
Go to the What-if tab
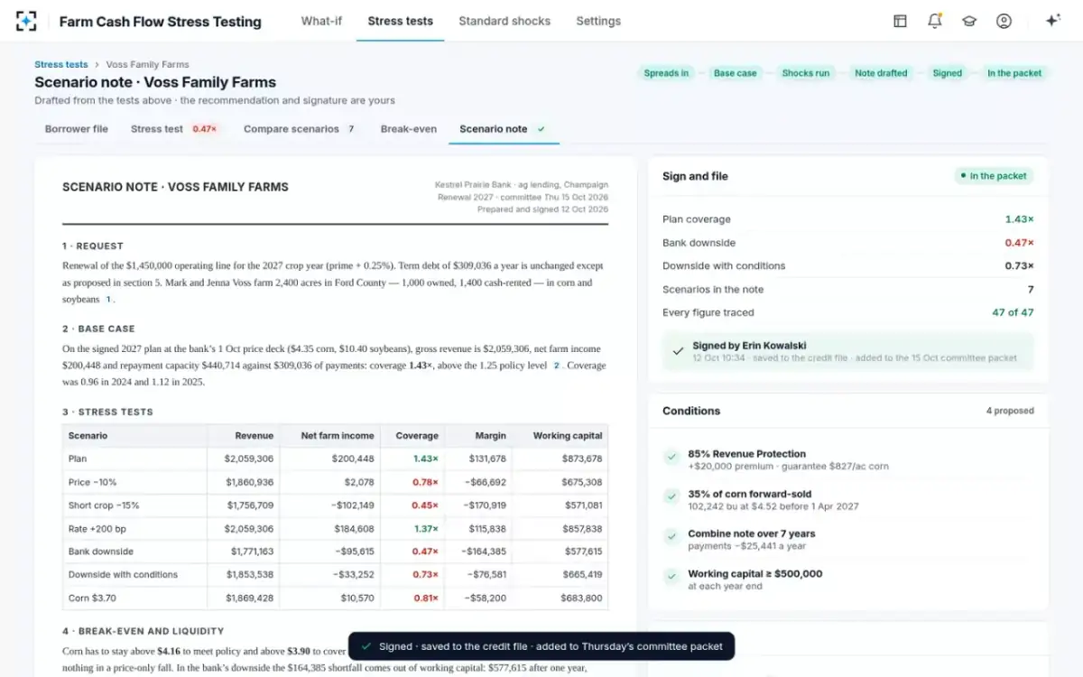pyautogui.click(x=321, y=21)
